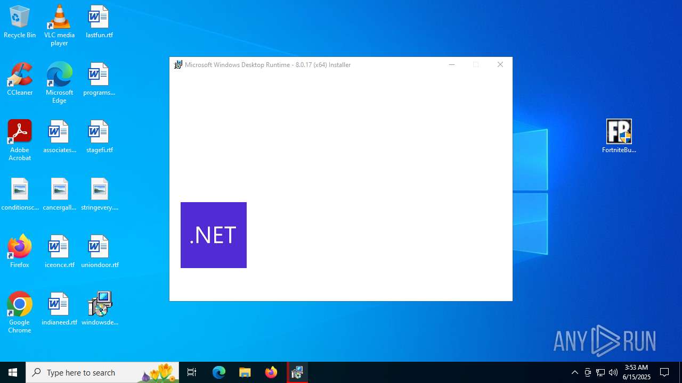Screen dimensions: 682x383
Task: Select the indianeed.rtf document icon
Action: pyautogui.click(x=59, y=310)
